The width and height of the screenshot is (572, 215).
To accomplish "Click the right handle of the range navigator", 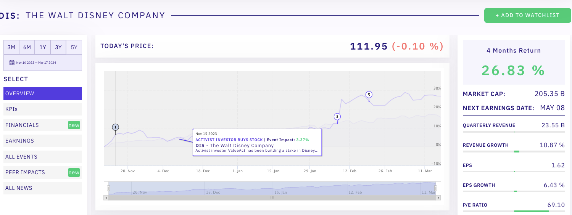I will tap(436, 188).
